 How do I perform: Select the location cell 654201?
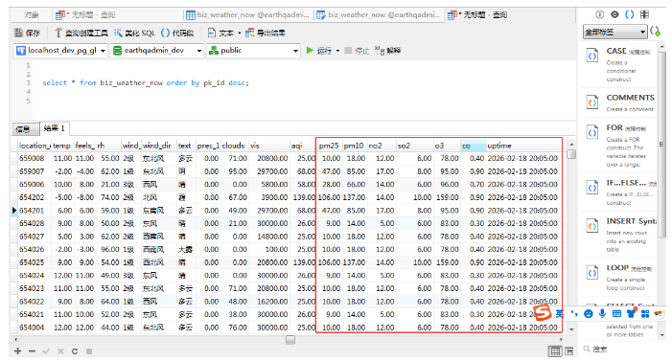(x=34, y=211)
